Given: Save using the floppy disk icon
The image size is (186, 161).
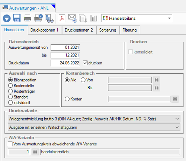Looking at the screenshot, I should pyautogui.click(x=17, y=18).
